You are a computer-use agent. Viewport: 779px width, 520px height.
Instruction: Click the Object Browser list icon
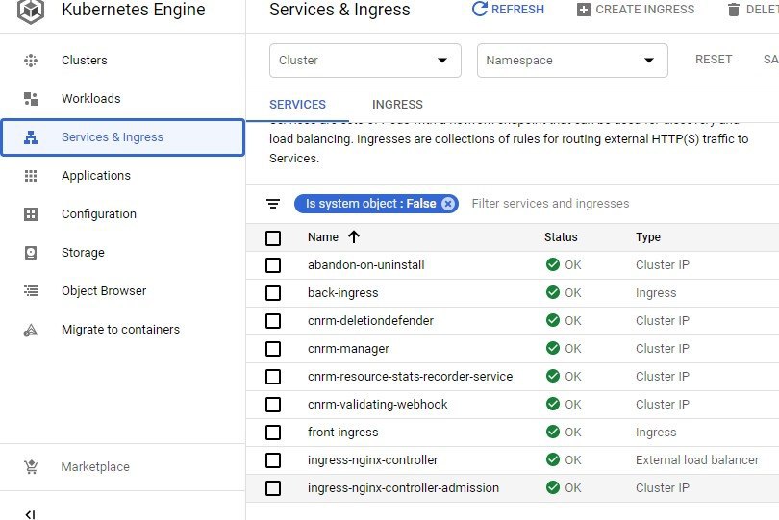(31, 290)
